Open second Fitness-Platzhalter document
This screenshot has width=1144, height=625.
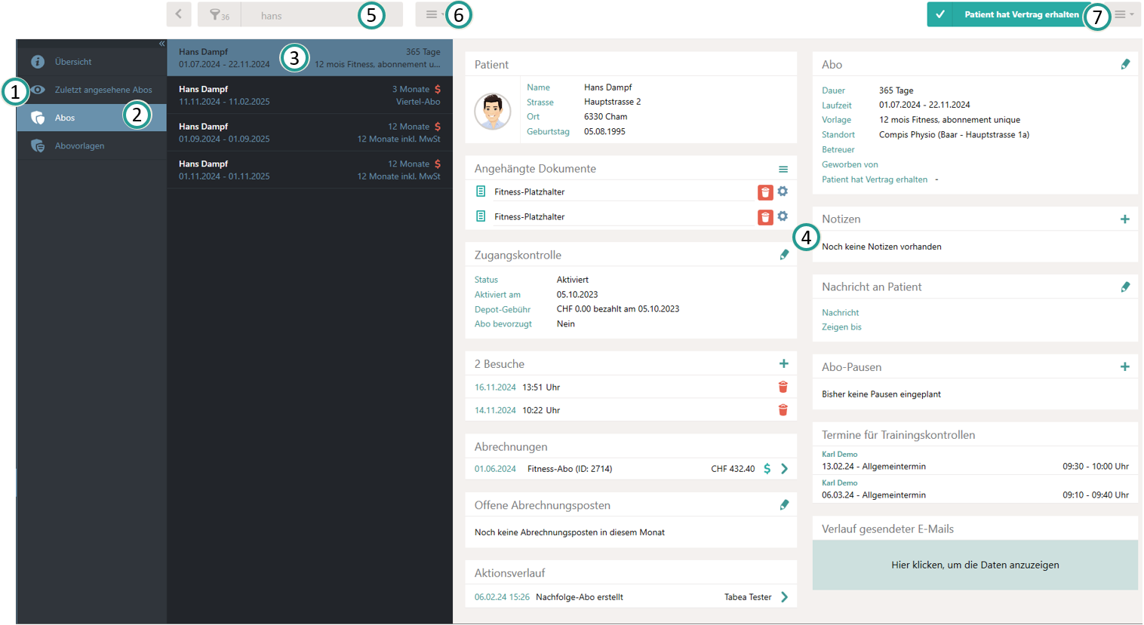click(529, 217)
